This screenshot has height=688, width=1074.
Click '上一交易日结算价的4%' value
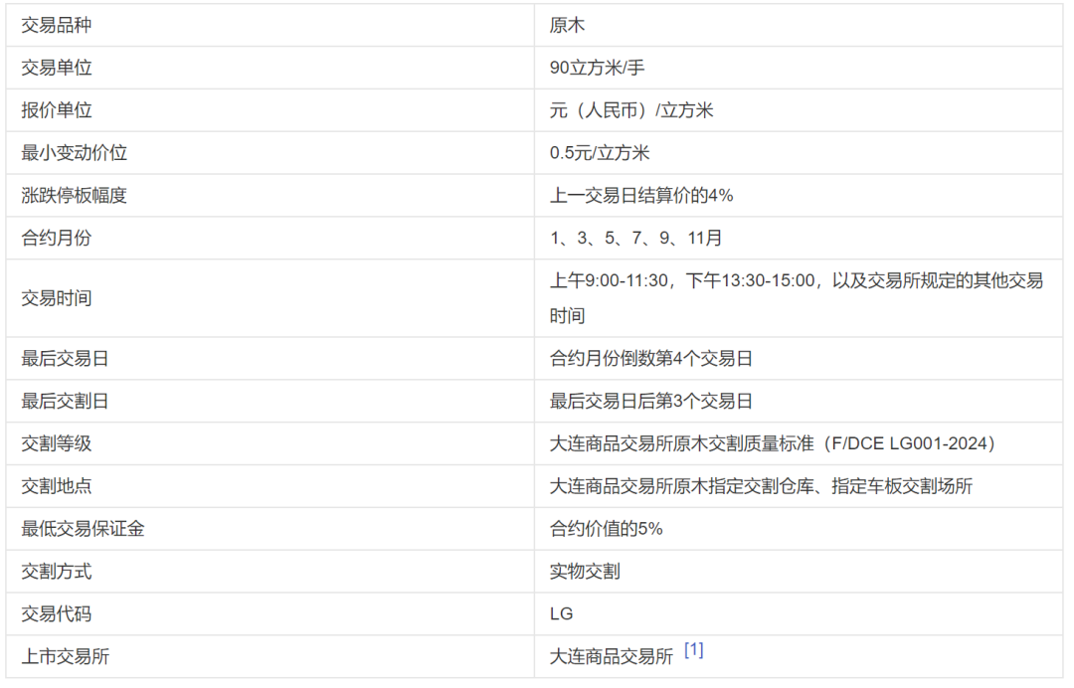pyautogui.click(x=641, y=196)
